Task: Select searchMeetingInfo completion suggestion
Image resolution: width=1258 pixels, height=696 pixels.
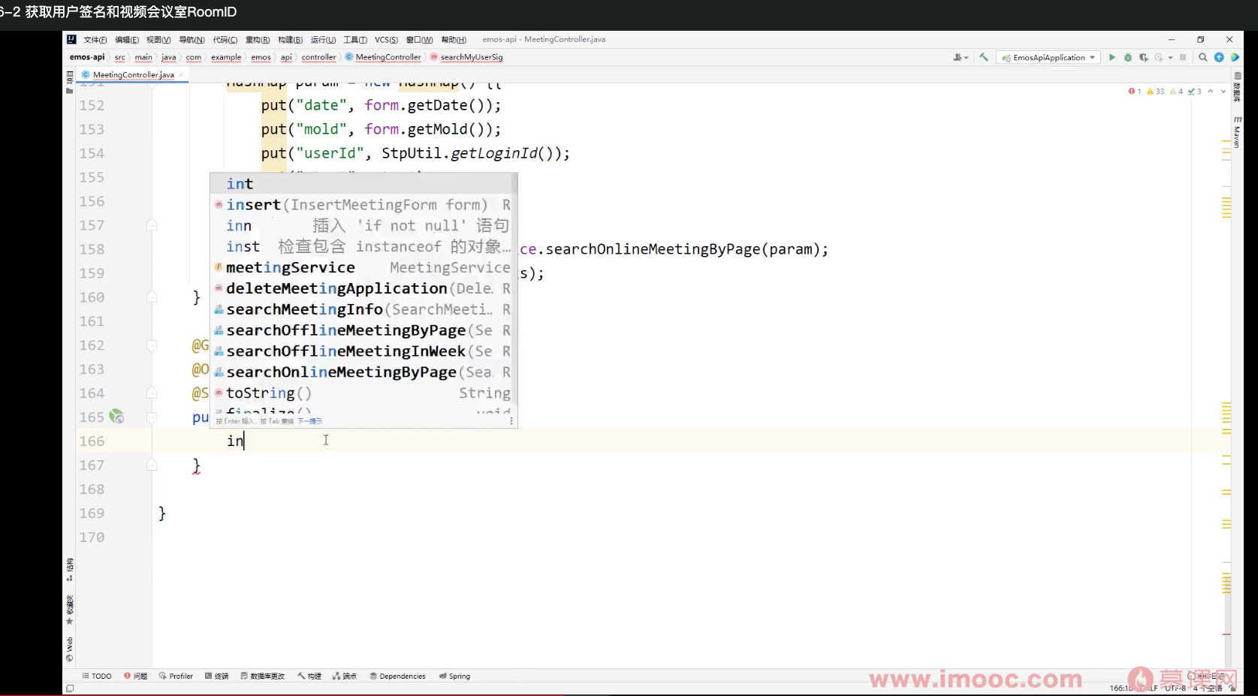Action: (x=362, y=310)
